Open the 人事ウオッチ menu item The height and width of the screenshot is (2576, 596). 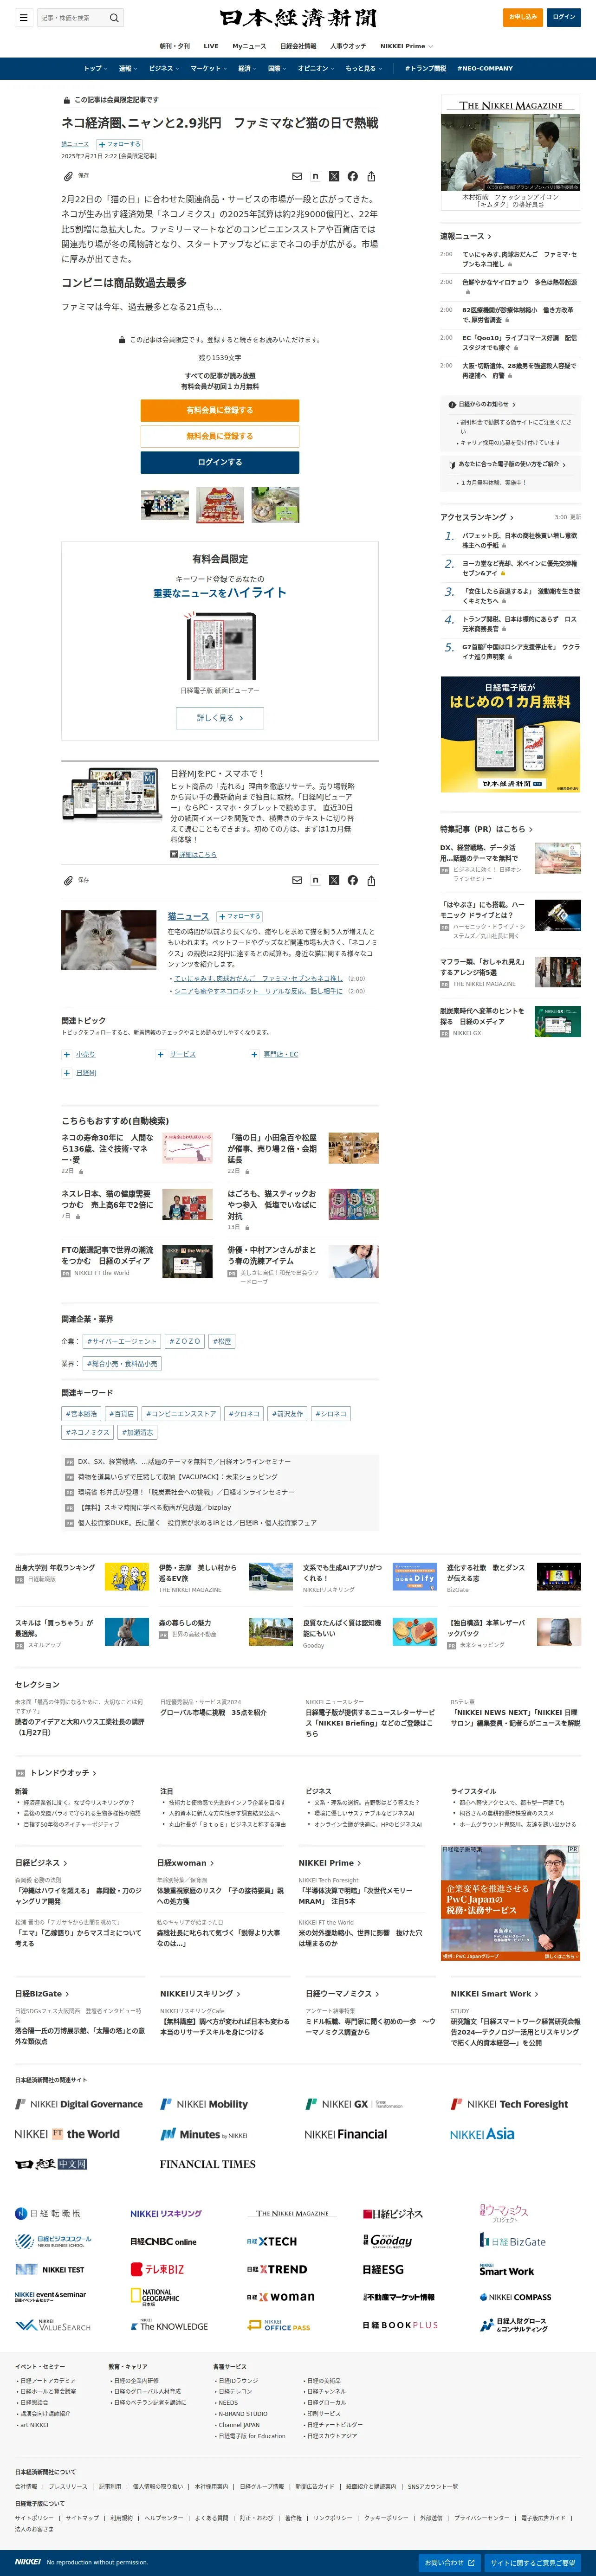348,46
